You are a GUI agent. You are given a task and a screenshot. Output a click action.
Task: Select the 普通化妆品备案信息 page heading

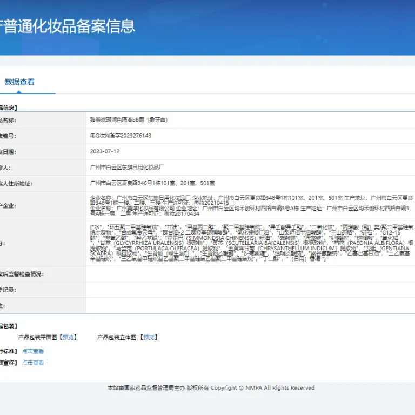pos(68,26)
